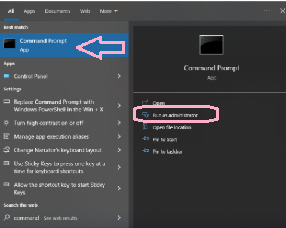Image resolution: width=286 pixels, height=228 pixels.
Task: Expand chevron for Replace Command Prompt setting
Action: (119, 105)
